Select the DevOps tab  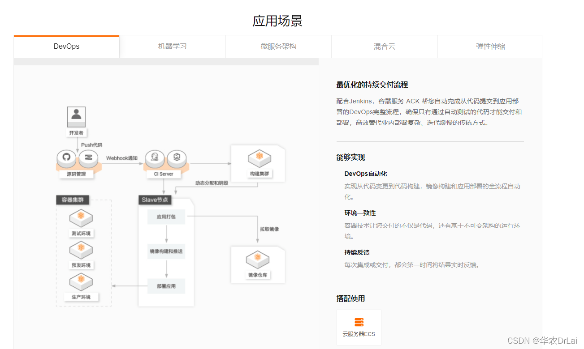coord(66,47)
